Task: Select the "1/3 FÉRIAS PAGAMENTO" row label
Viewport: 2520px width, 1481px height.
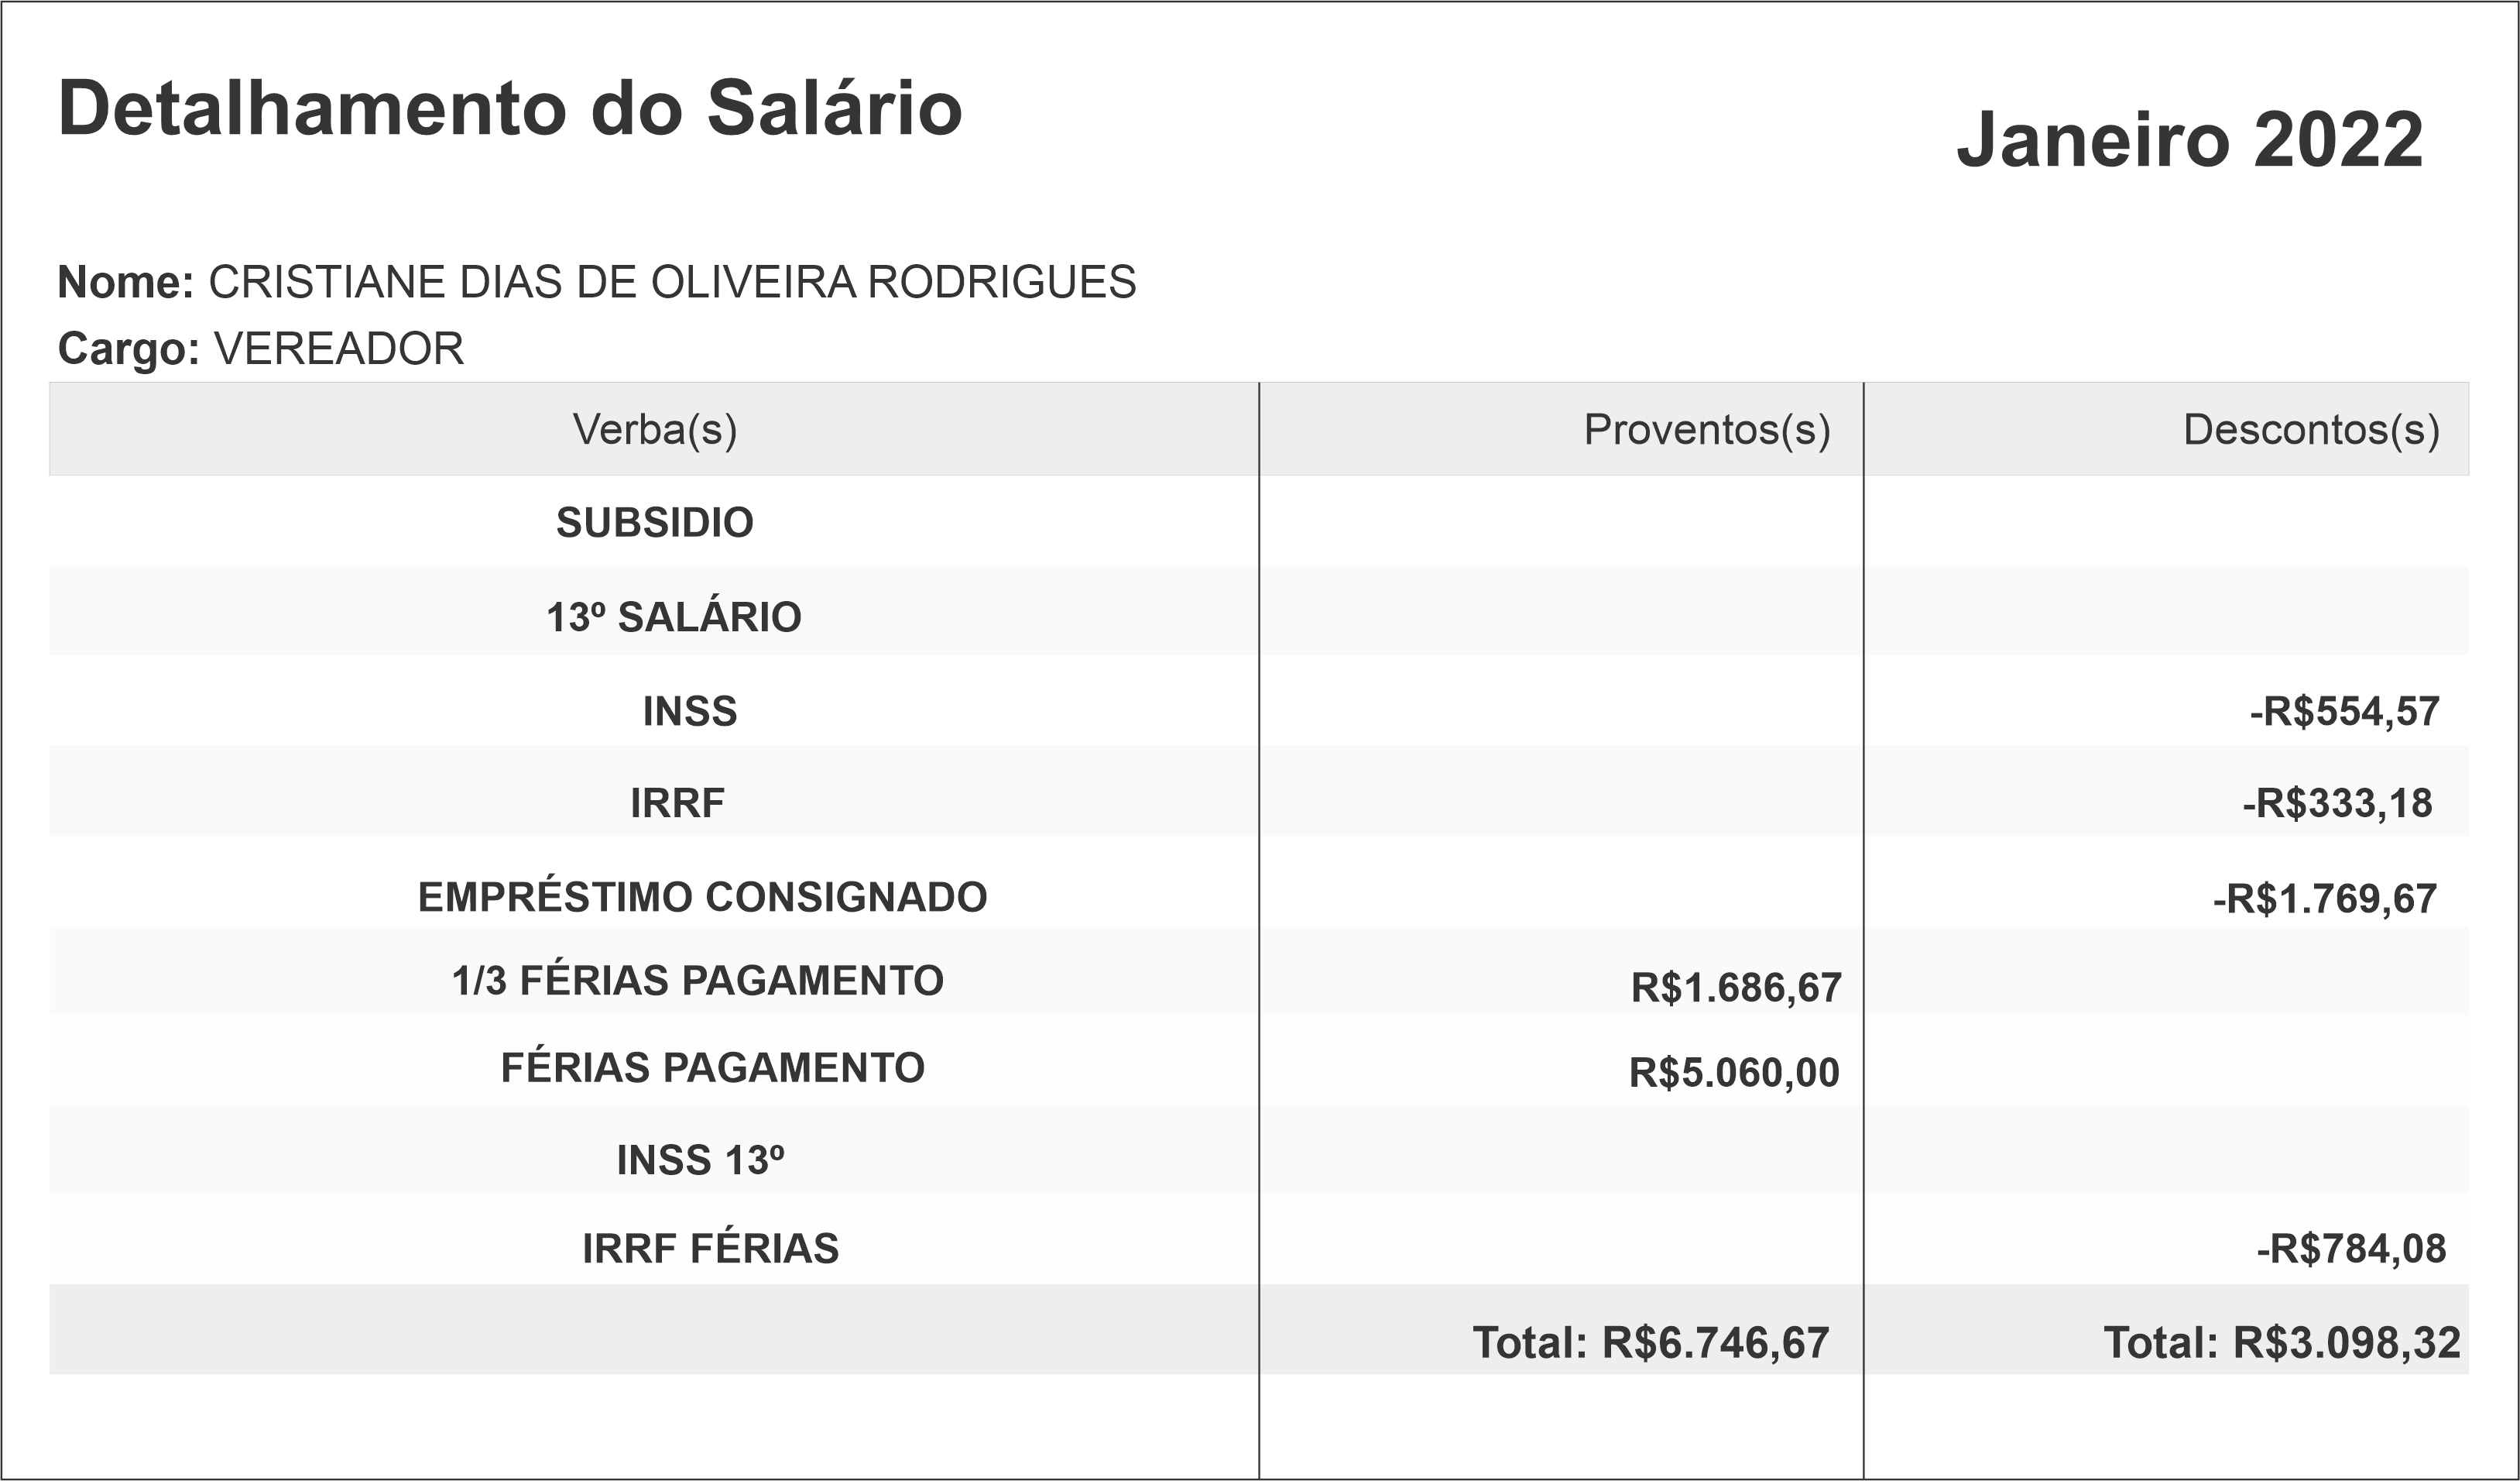Action: pyautogui.click(x=697, y=981)
